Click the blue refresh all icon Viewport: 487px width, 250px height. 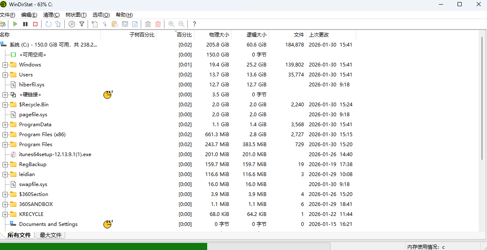tap(49, 24)
